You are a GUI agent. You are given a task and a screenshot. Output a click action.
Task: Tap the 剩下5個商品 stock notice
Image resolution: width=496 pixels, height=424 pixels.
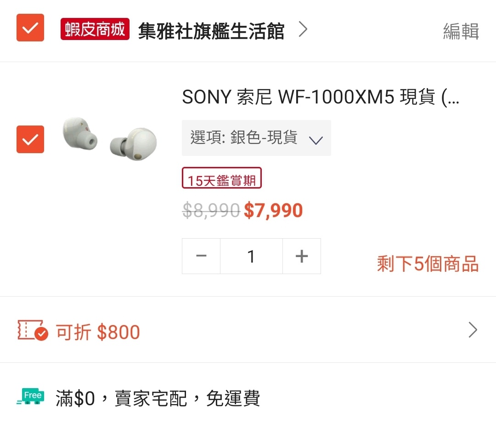(x=428, y=264)
